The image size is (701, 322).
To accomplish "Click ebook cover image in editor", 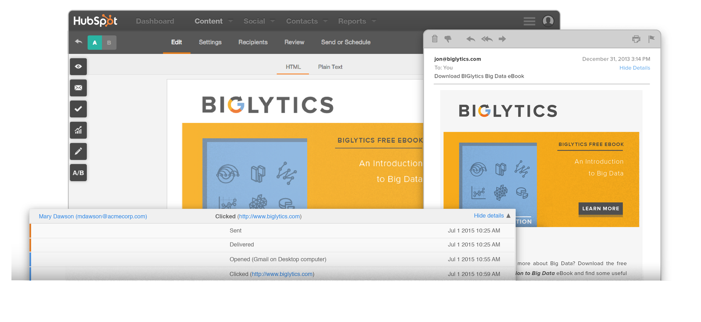I will [255, 174].
